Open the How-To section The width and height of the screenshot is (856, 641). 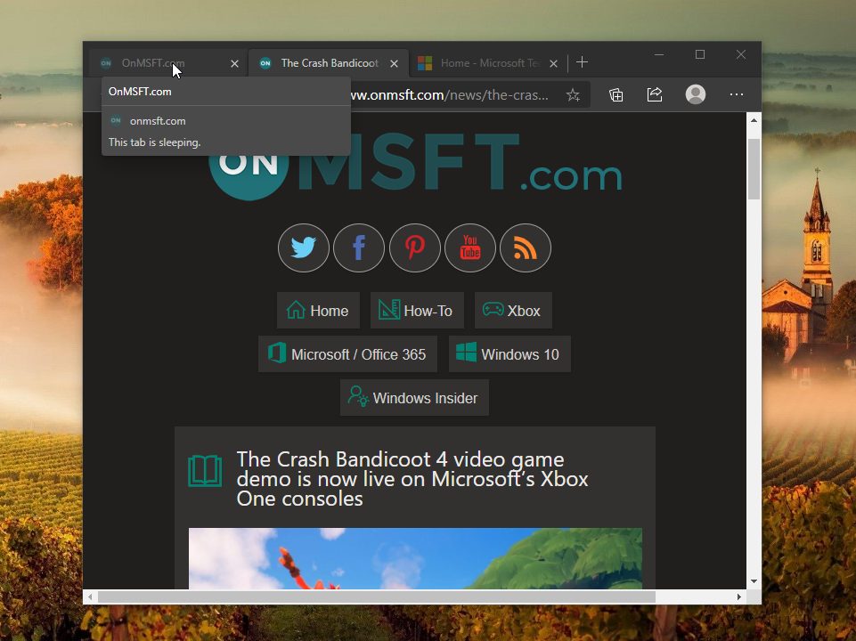417,311
